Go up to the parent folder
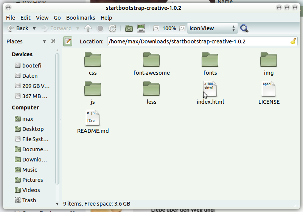 [88, 28]
